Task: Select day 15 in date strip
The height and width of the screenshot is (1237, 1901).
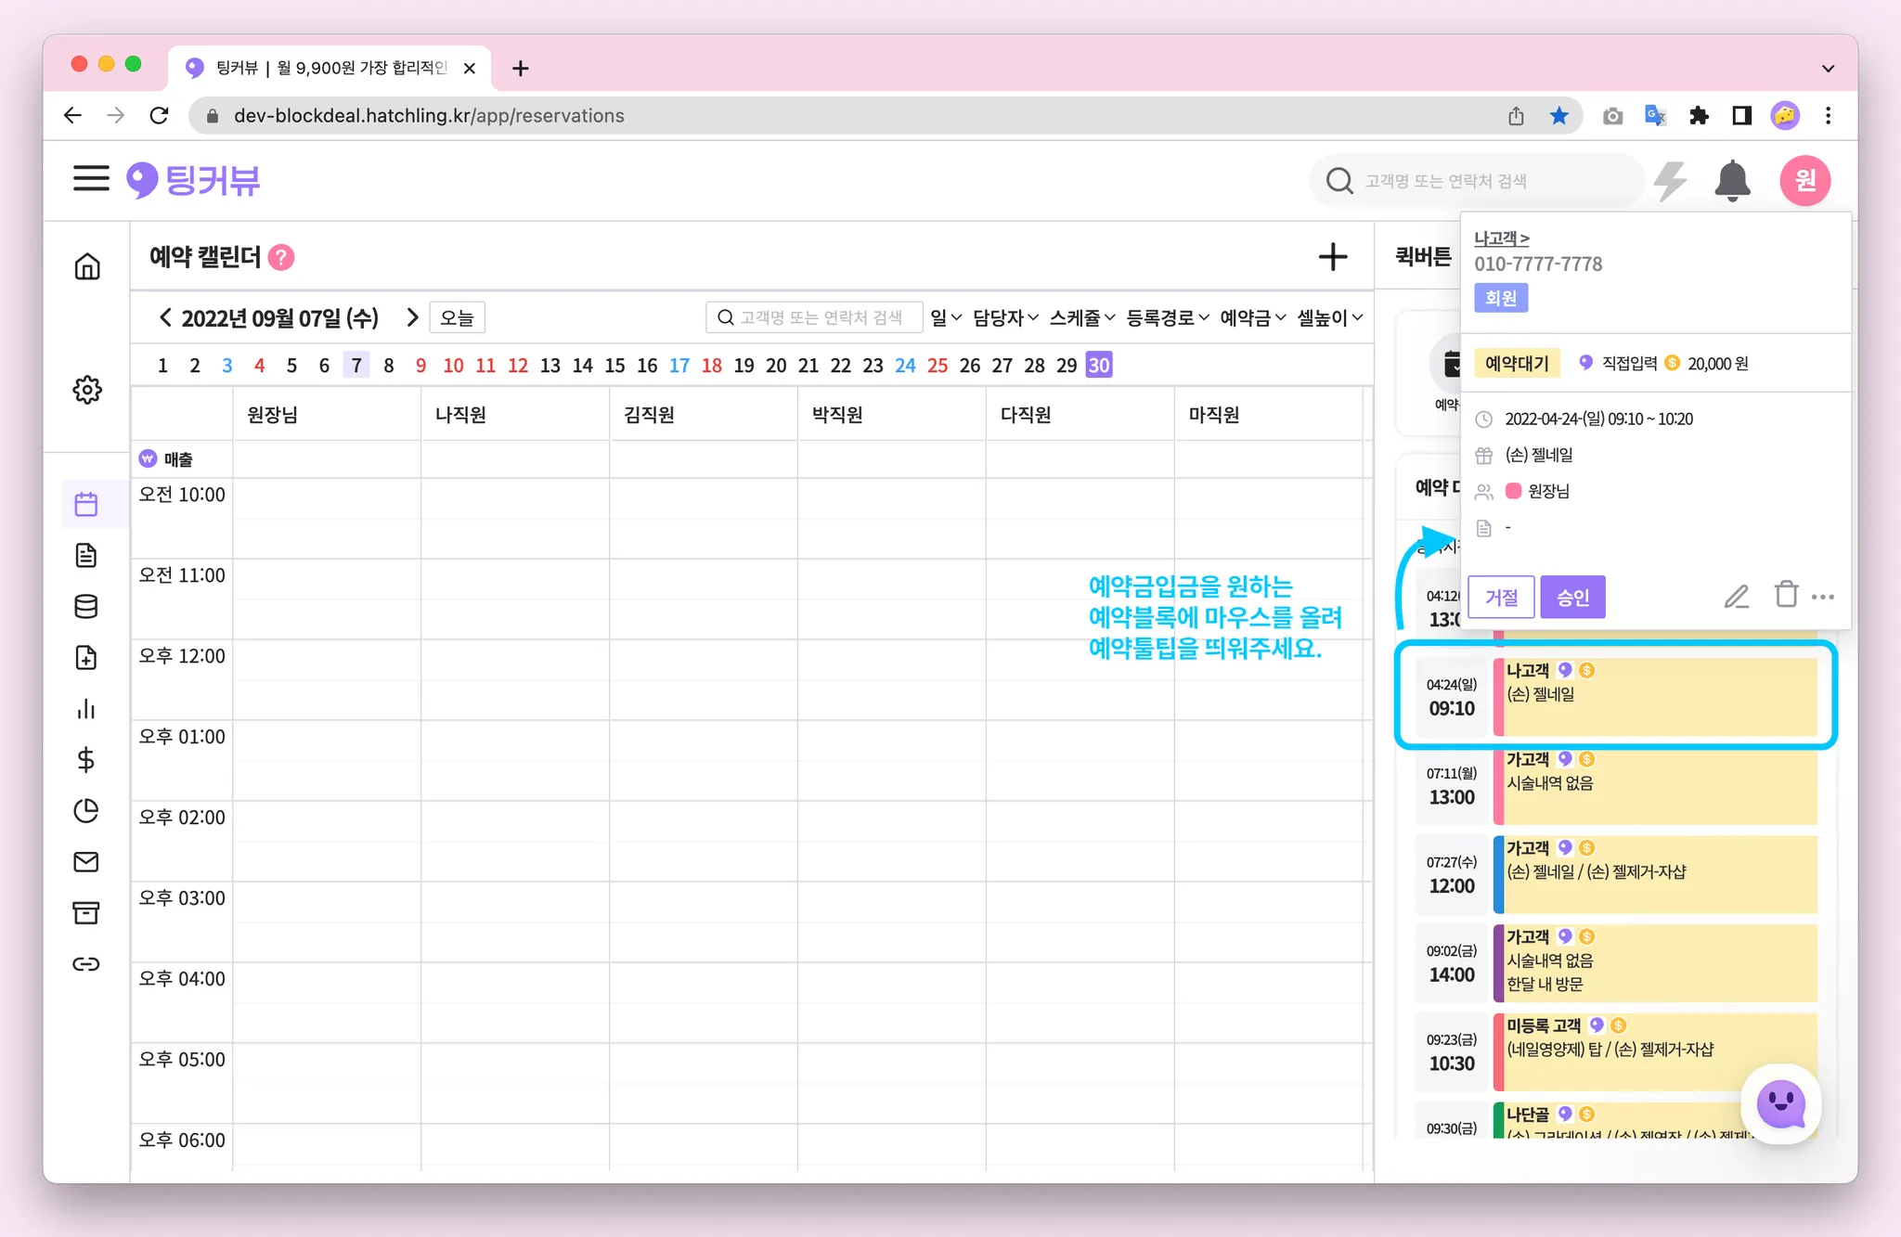Action: pyautogui.click(x=614, y=366)
